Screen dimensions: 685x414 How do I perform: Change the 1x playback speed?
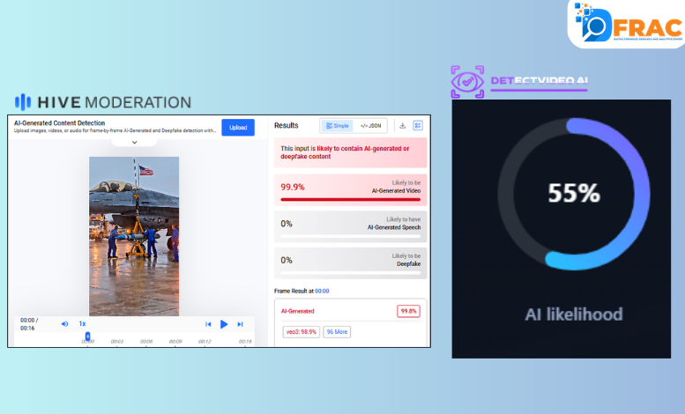pos(82,323)
